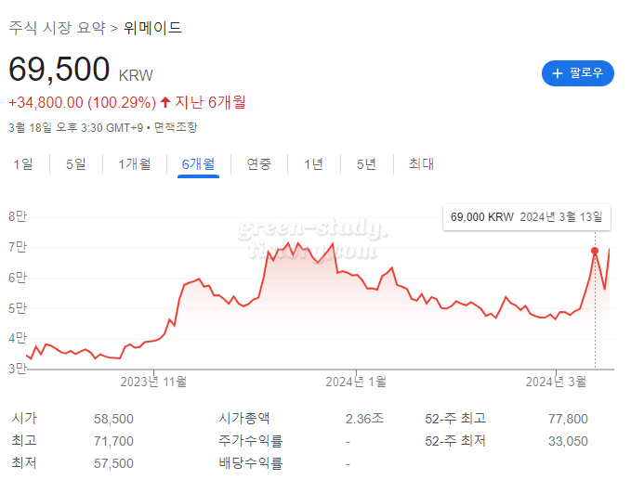The width and height of the screenshot is (644, 480).
Task: Switch to the 연중 chart tab
Action: pos(258,164)
